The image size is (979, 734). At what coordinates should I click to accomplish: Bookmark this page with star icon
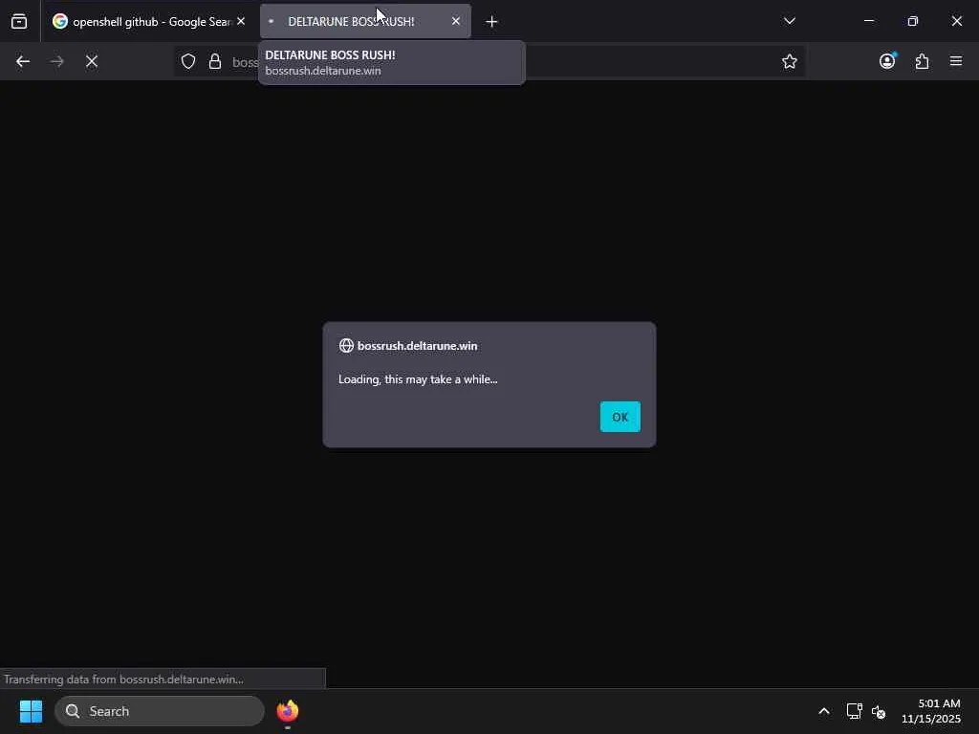pyautogui.click(x=789, y=61)
